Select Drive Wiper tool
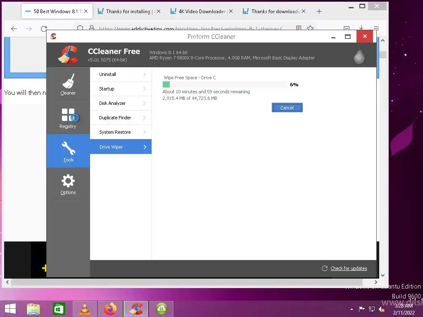423x317 pixels. [121, 147]
